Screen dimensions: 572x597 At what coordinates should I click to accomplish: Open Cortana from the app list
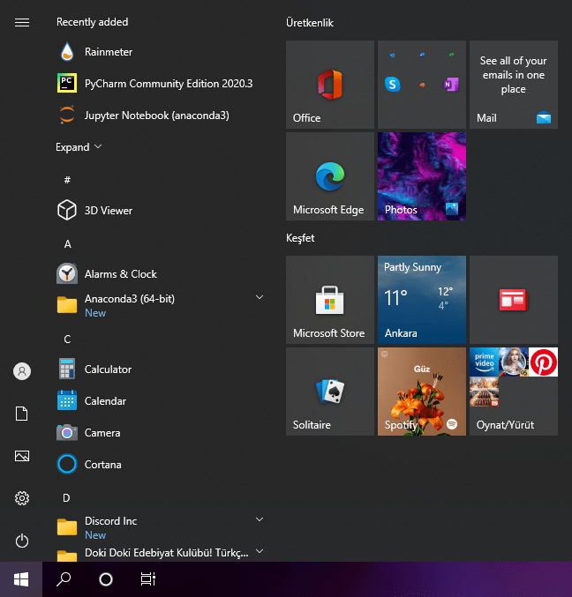coord(158,464)
